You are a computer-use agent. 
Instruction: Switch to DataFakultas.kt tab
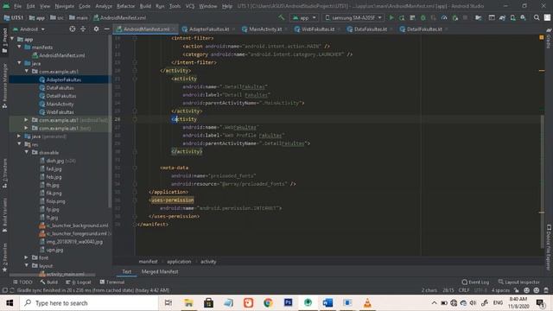[371, 29]
